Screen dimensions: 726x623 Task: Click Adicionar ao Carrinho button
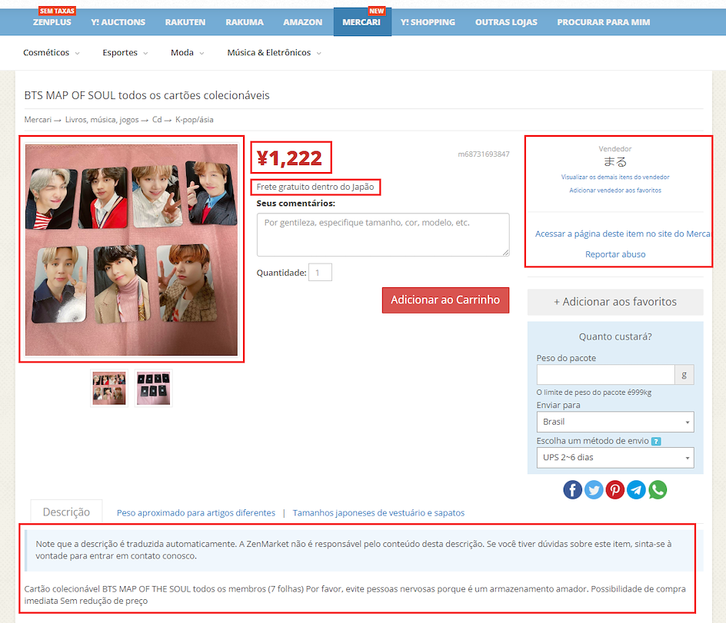pyautogui.click(x=445, y=300)
